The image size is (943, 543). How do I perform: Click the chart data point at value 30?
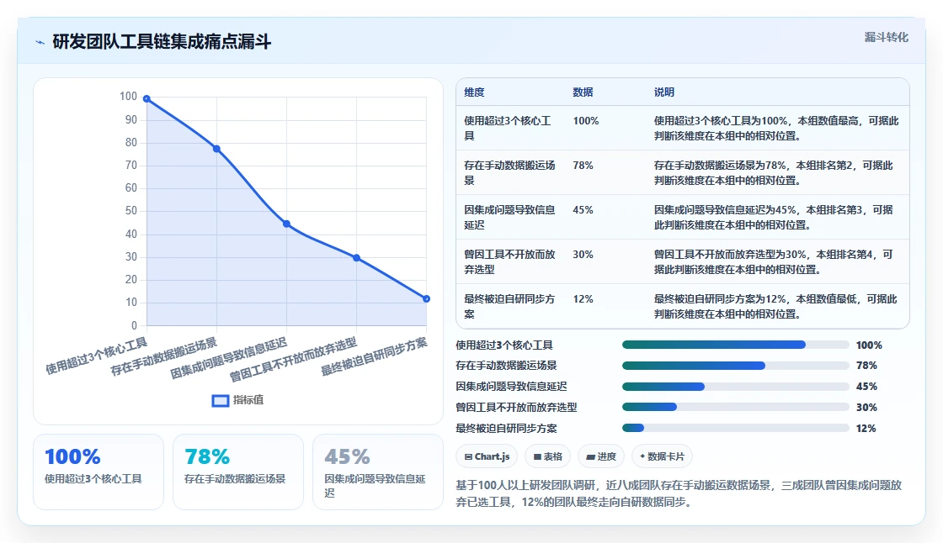point(357,258)
